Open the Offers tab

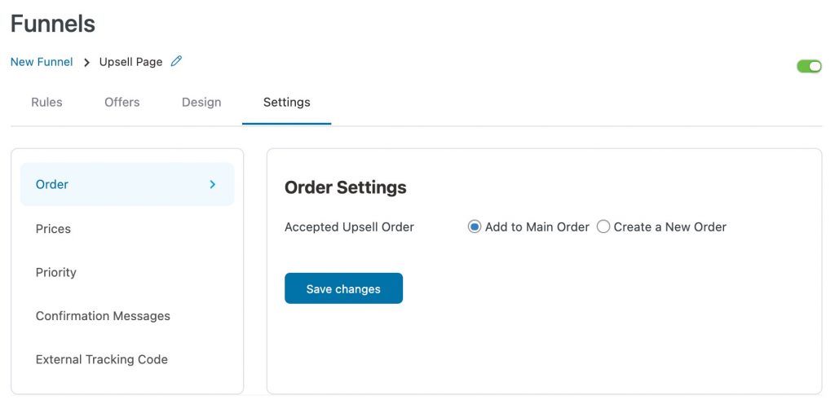(122, 102)
